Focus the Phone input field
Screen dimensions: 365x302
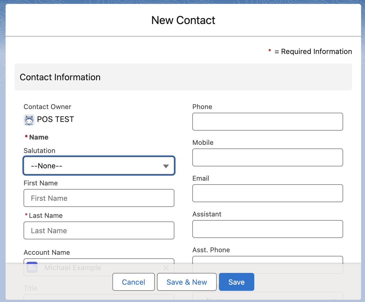click(x=268, y=122)
